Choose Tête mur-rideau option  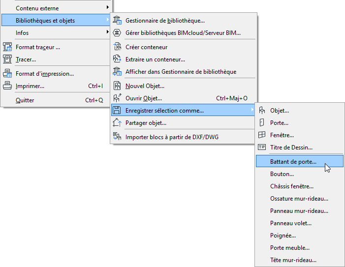[x=293, y=260]
